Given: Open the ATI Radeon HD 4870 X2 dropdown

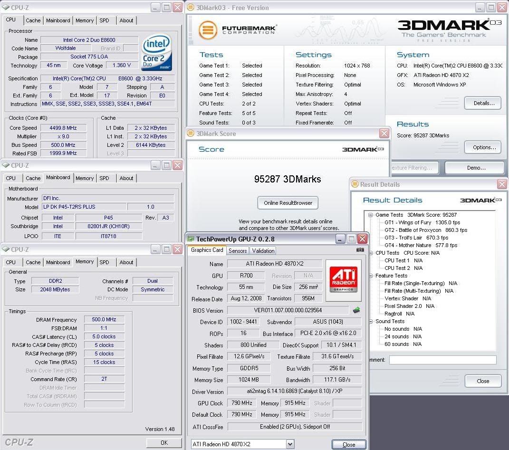Looking at the screenshot, I should [290, 444].
